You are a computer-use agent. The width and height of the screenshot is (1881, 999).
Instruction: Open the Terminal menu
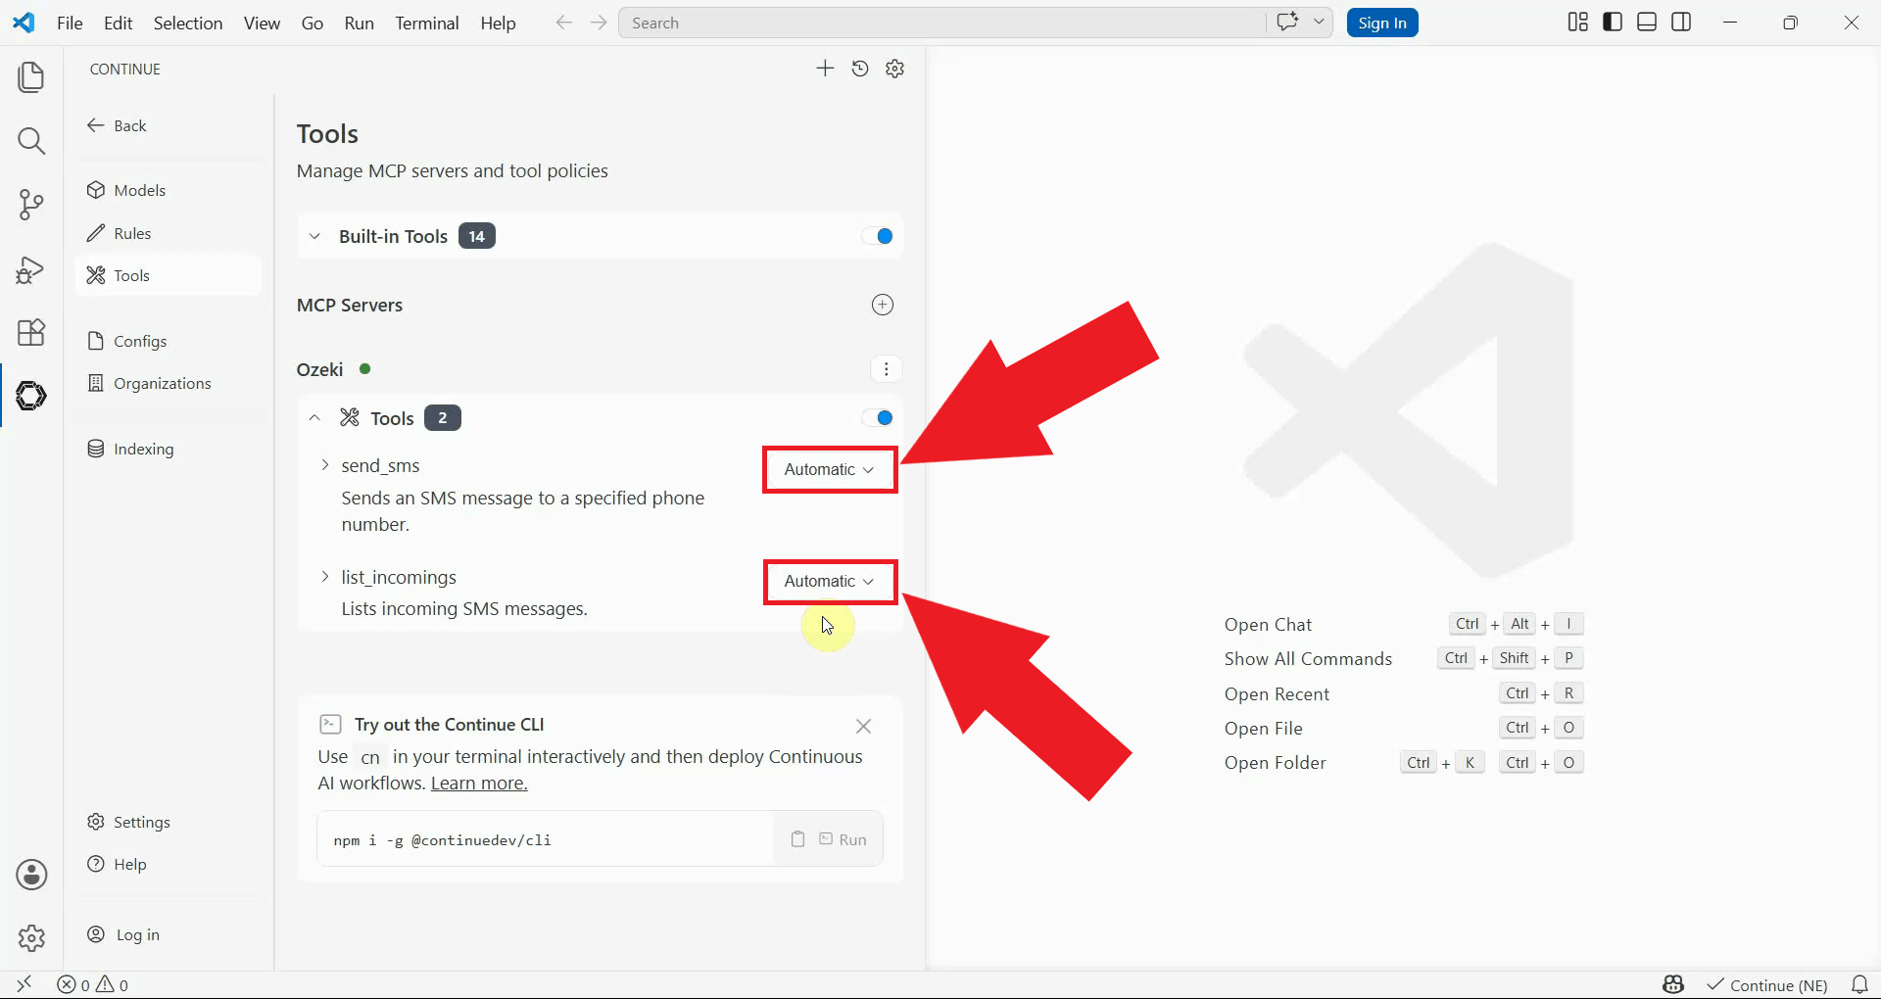(x=427, y=23)
